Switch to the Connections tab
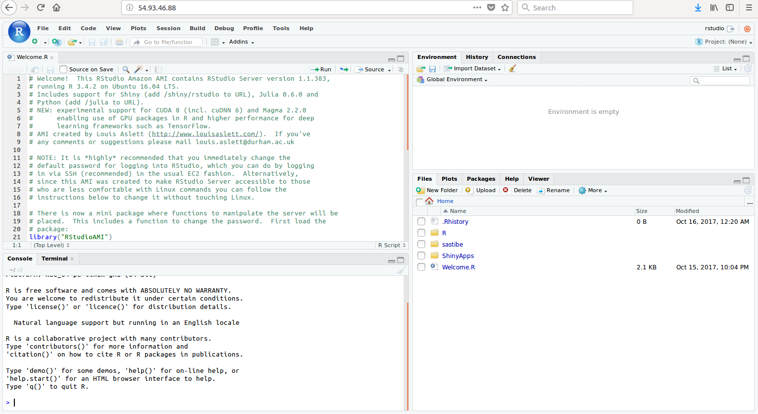This screenshot has width=758, height=414. pyautogui.click(x=516, y=57)
